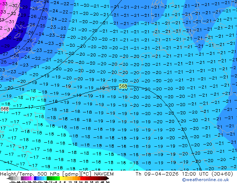Open the weatheronline.co.uk copyright link
The height and width of the screenshot is (183, 237).
click(x=206, y=180)
